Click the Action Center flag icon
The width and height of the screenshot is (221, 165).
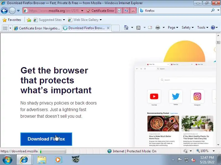180,160
